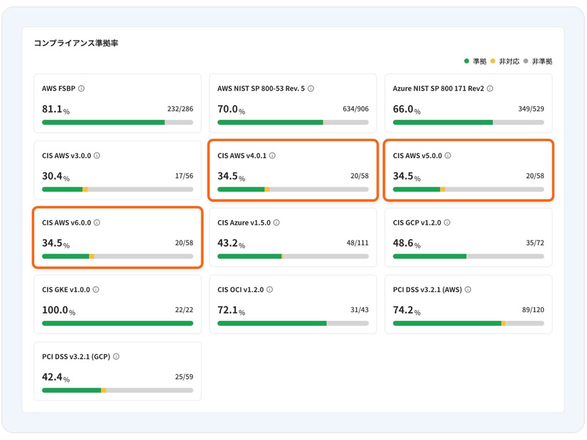Show info for PCI DSS v3.2.1 (AWS)

pyautogui.click(x=468, y=290)
